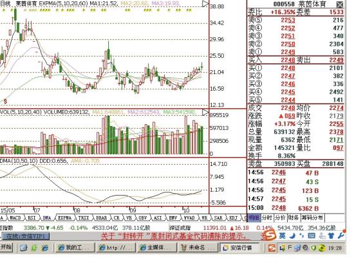This screenshot has width=354, height=265.
Task: Launch green Internet Explorer quick-launch icon
Action: pyautogui.click(x=34, y=248)
